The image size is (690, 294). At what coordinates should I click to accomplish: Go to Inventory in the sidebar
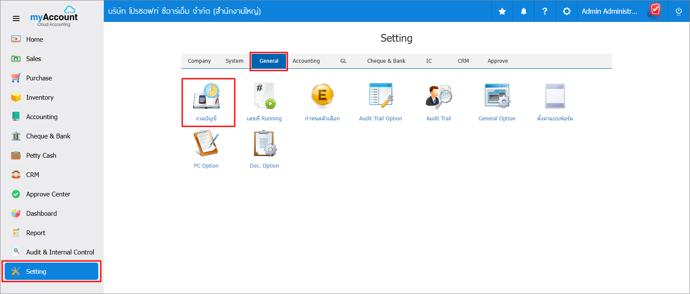click(40, 98)
